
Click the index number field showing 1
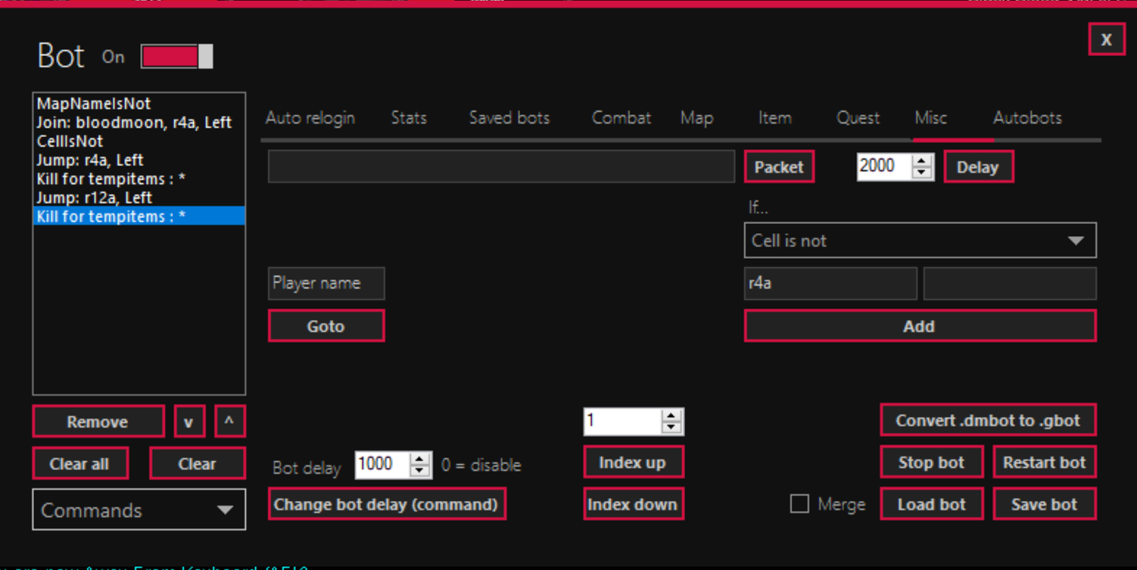tap(623, 421)
